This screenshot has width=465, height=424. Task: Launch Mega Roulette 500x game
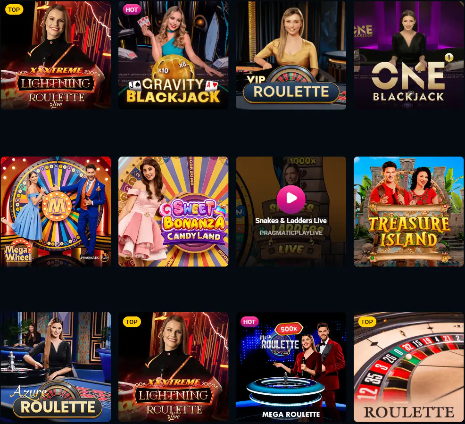tap(291, 367)
